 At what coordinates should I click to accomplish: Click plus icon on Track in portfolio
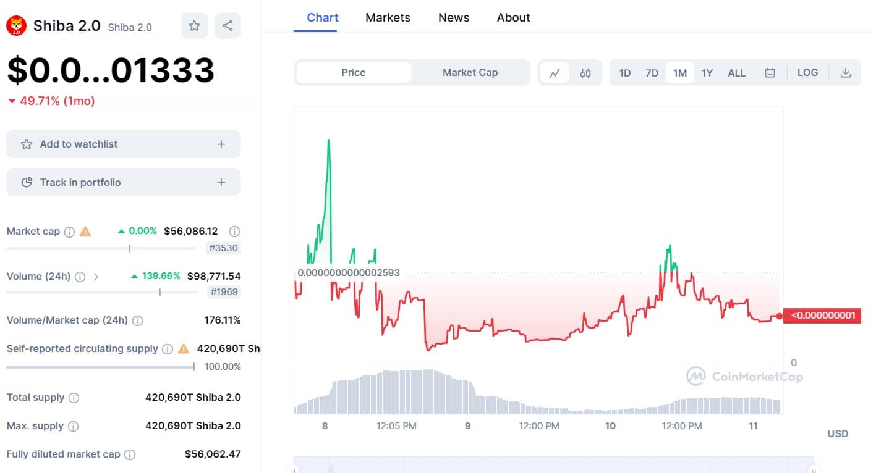(x=221, y=182)
